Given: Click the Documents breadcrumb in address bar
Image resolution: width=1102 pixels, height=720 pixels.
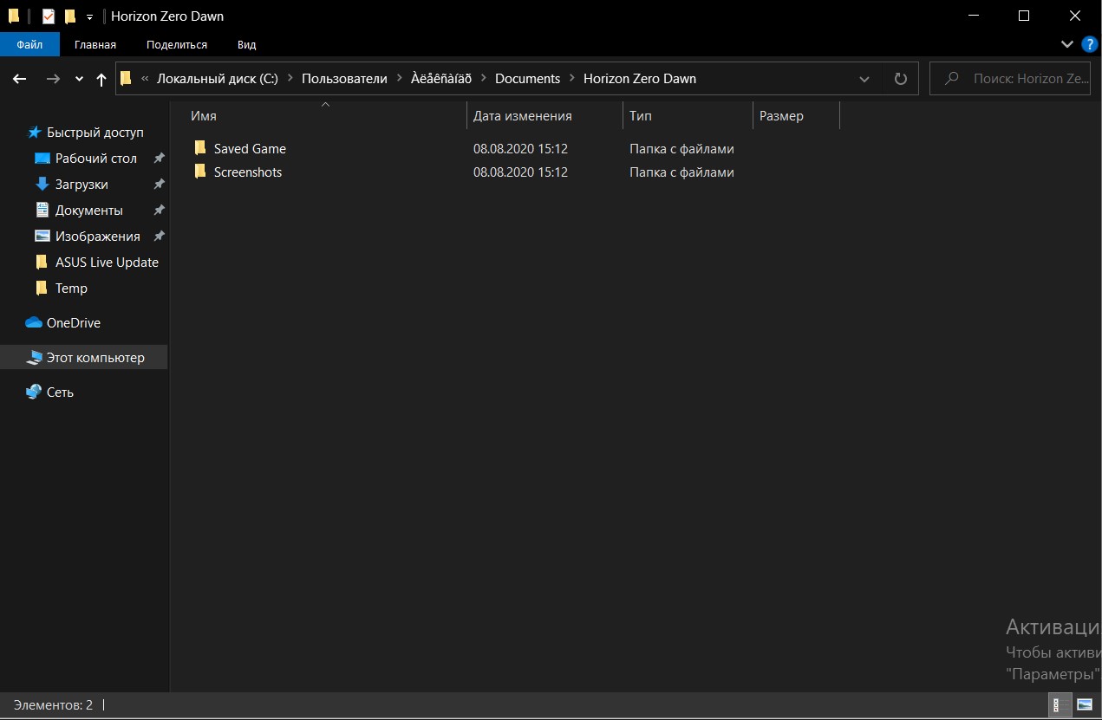Looking at the screenshot, I should 527,79.
